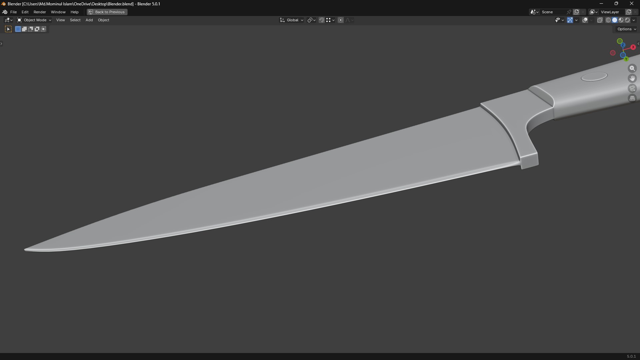Click the blue Z axis on navigation gizmo
The height and width of the screenshot is (360, 640).
tap(623, 45)
